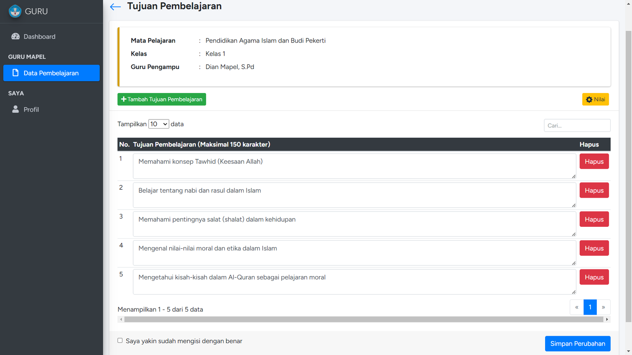Viewport: 632px width, 355px height.
Task: Click the Profil user icon
Action: 15,109
